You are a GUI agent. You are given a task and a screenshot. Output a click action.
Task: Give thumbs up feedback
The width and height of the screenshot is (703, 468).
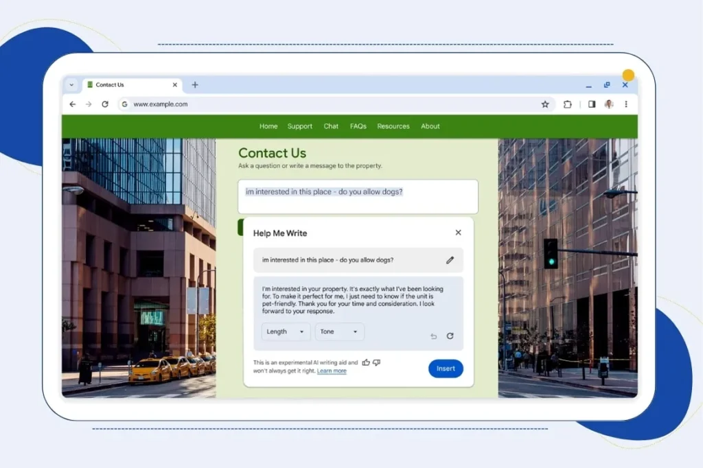tap(366, 362)
